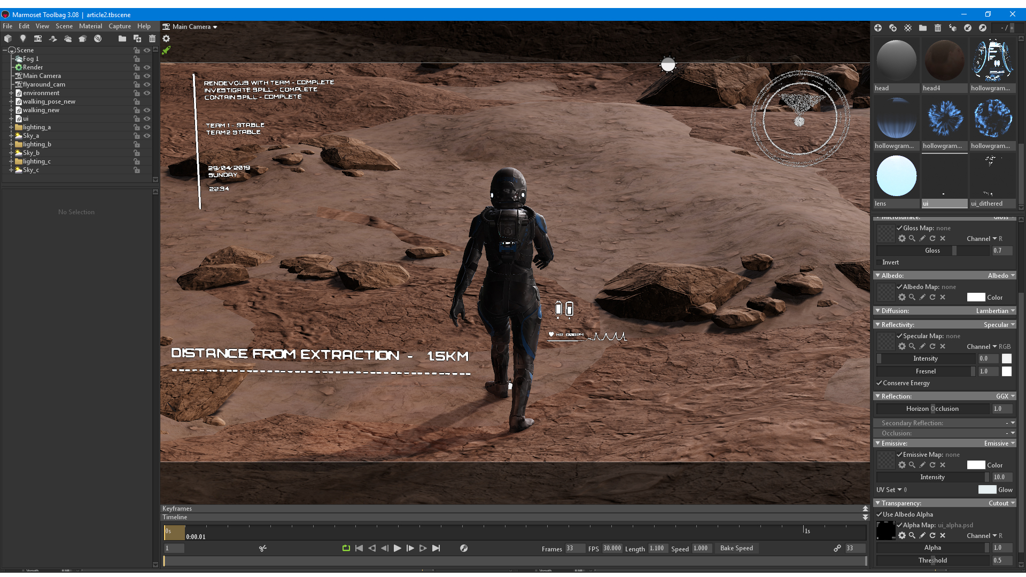
Task: Open the Edit menu
Action: coord(24,26)
